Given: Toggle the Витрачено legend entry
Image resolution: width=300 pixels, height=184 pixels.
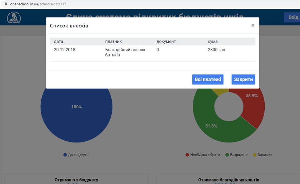Looking at the screenshot, I should [236, 155].
